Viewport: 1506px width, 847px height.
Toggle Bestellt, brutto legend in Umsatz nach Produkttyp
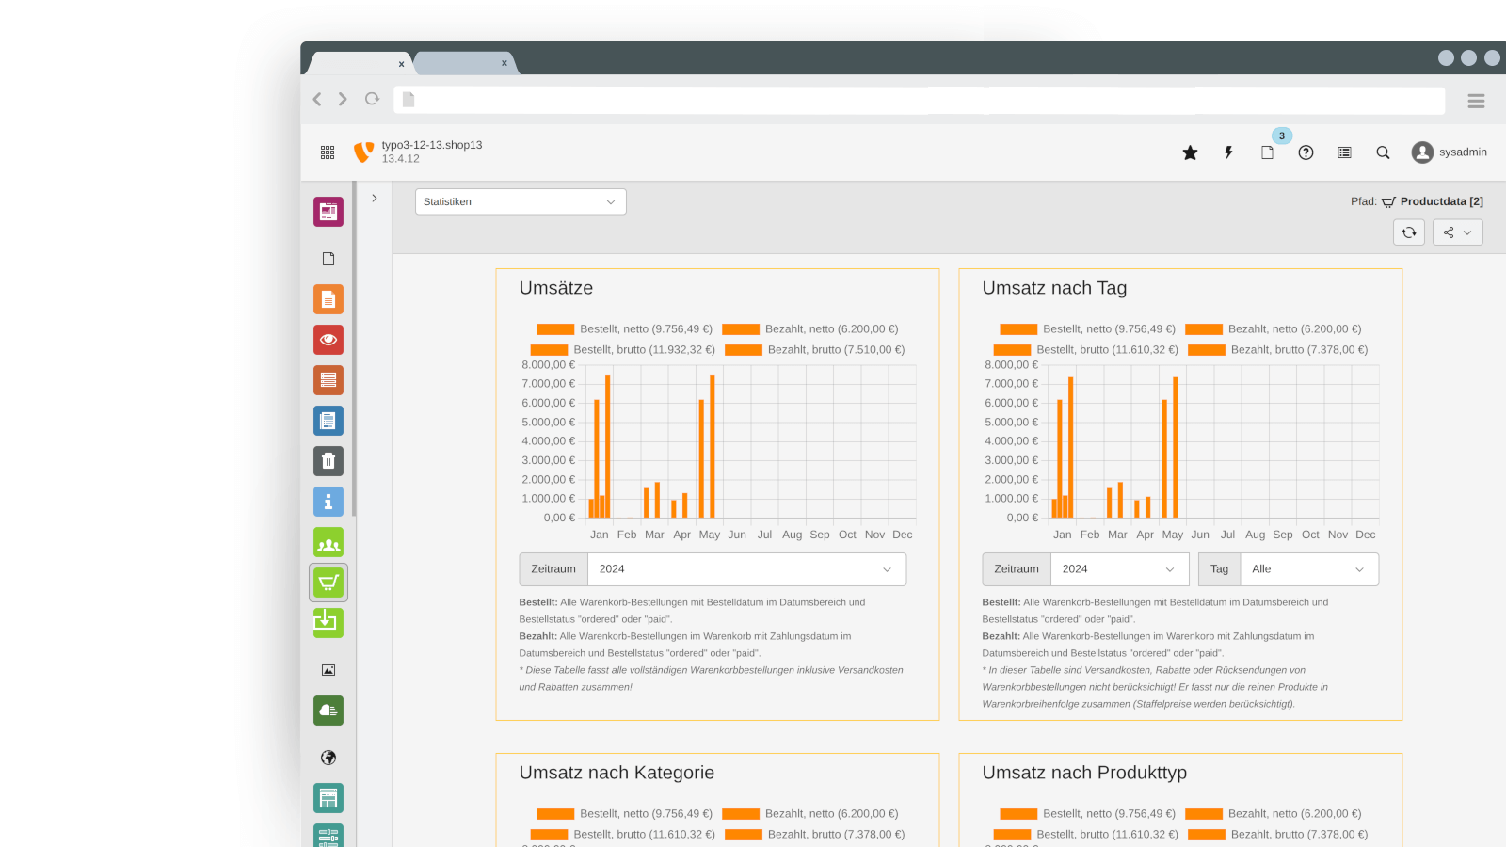tap(1086, 835)
